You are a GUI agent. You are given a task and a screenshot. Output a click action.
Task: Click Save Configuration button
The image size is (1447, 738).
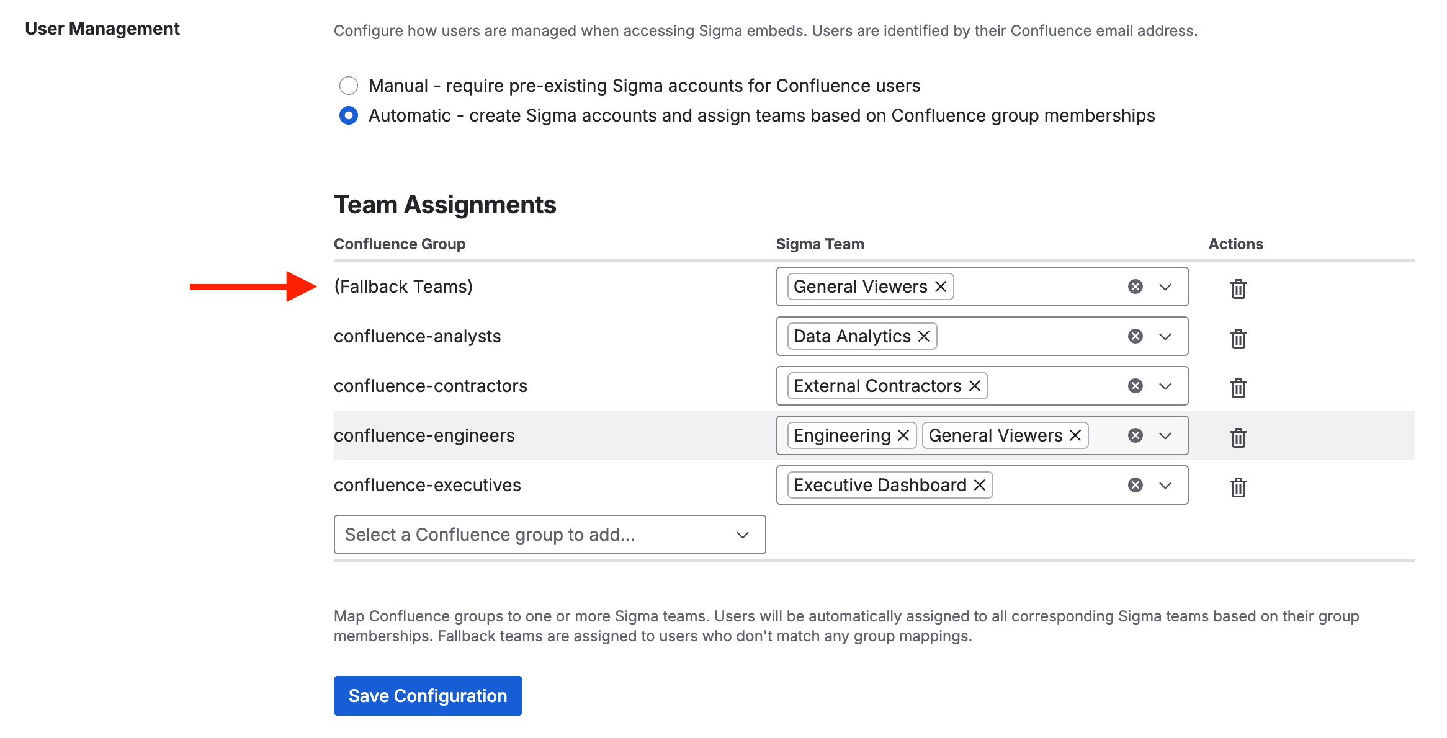[x=428, y=696]
